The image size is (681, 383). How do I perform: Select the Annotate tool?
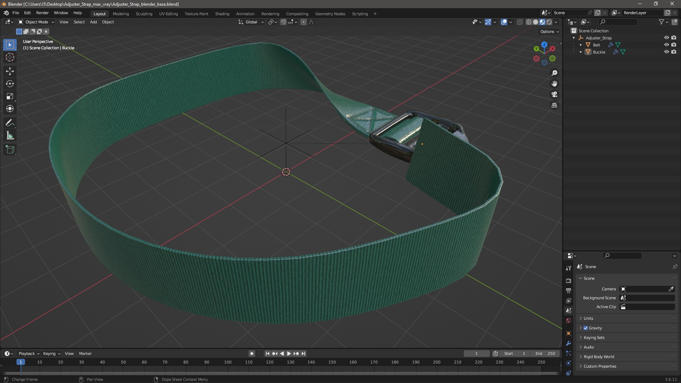click(10, 123)
